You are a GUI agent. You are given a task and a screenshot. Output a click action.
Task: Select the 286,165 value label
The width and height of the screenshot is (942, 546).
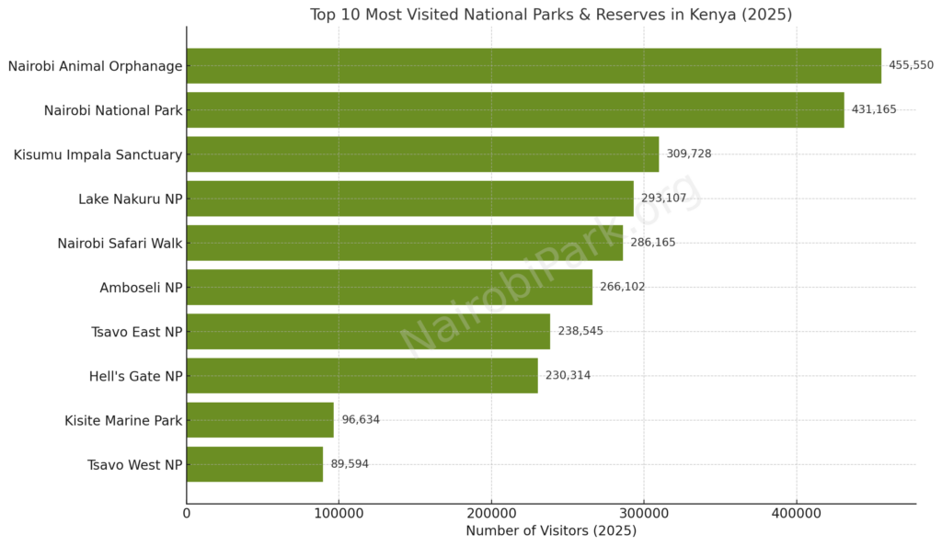click(x=653, y=243)
